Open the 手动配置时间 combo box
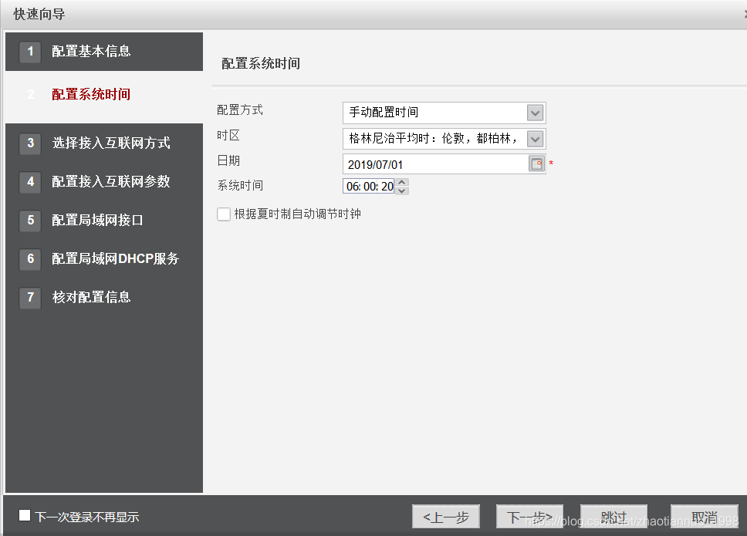The height and width of the screenshot is (536, 747). tap(444, 113)
